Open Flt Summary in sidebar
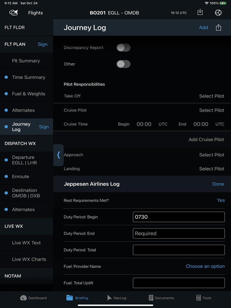 pyautogui.click(x=26, y=61)
